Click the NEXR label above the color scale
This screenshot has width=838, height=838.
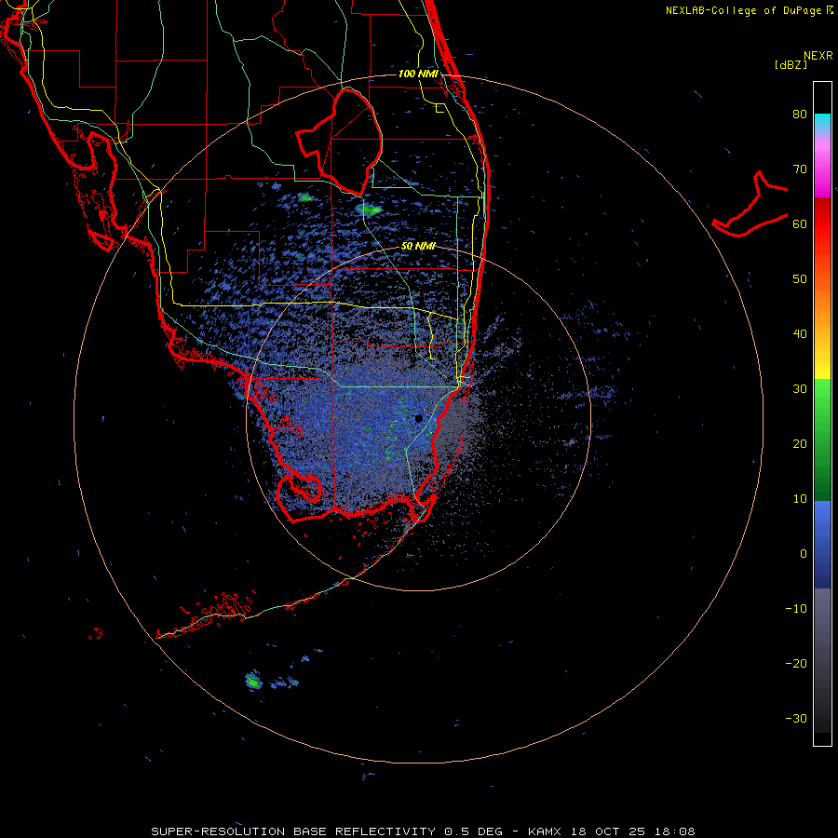pyautogui.click(x=818, y=56)
